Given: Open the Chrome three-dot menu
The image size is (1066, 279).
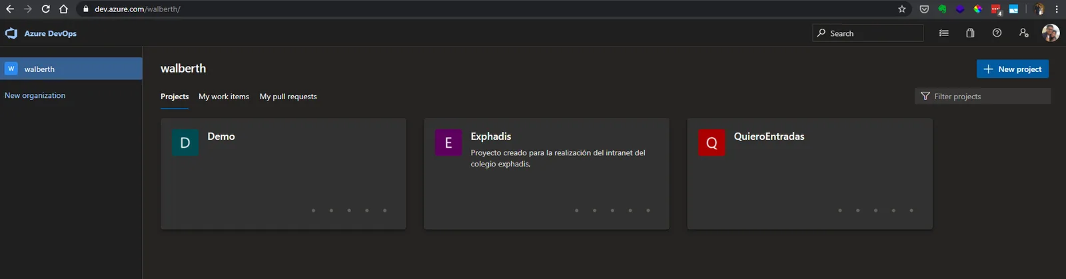Looking at the screenshot, I should click(1057, 9).
